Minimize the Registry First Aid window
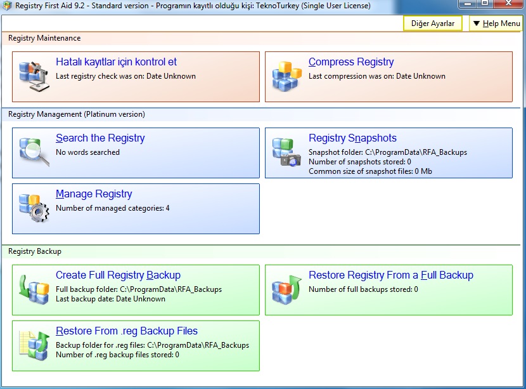This screenshot has width=526, height=389. [468, 4]
